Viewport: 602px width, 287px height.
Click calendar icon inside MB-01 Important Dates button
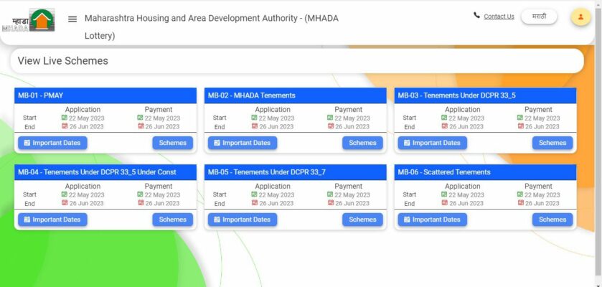pos(27,143)
